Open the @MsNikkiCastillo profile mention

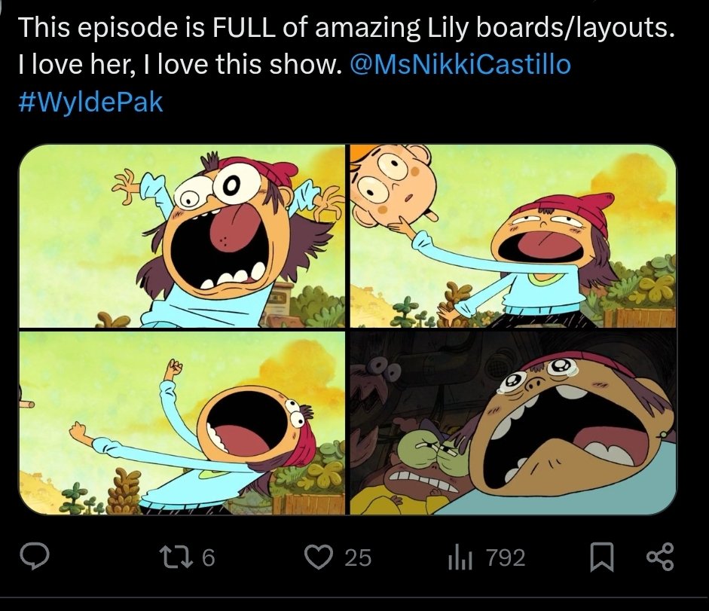click(460, 64)
